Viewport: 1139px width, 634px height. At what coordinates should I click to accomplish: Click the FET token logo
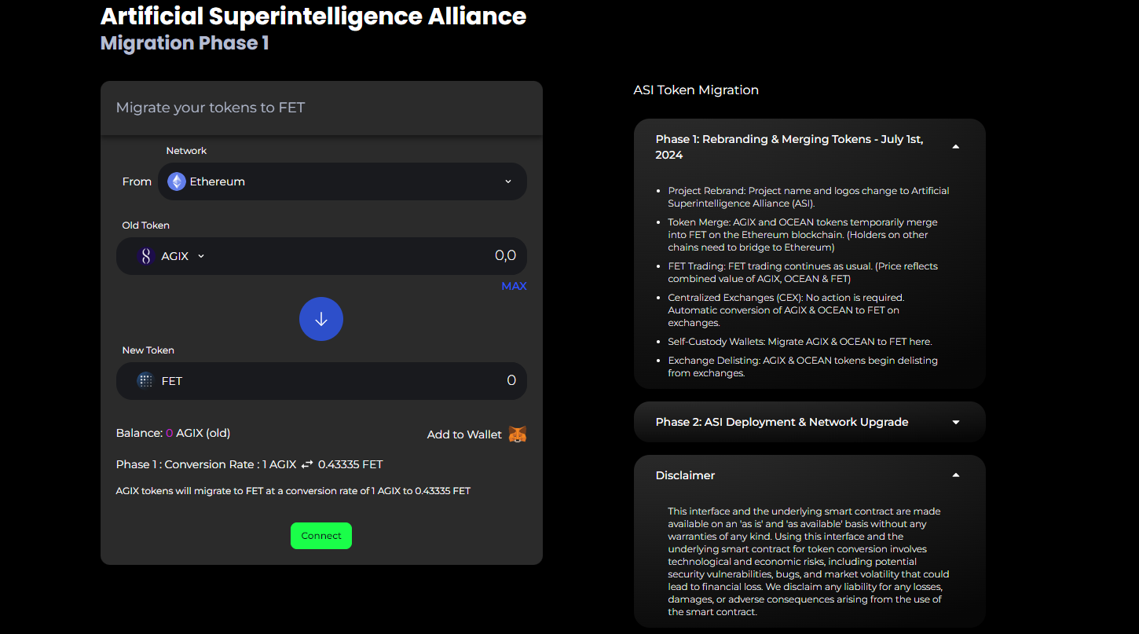145,380
